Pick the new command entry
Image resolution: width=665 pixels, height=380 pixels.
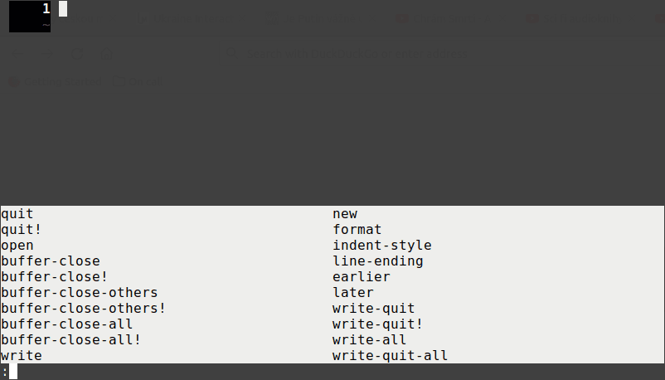345,213
